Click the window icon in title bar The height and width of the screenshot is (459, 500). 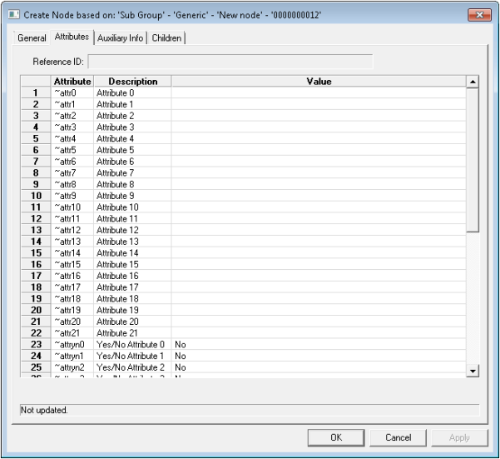click(x=13, y=15)
